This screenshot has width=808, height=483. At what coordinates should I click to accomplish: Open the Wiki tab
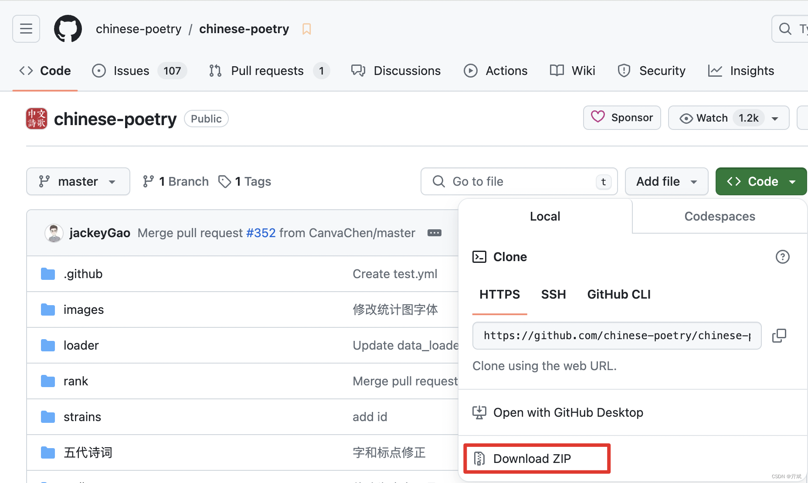(x=572, y=71)
